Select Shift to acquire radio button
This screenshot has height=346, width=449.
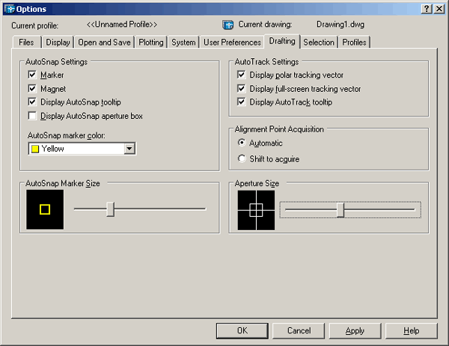coord(242,158)
